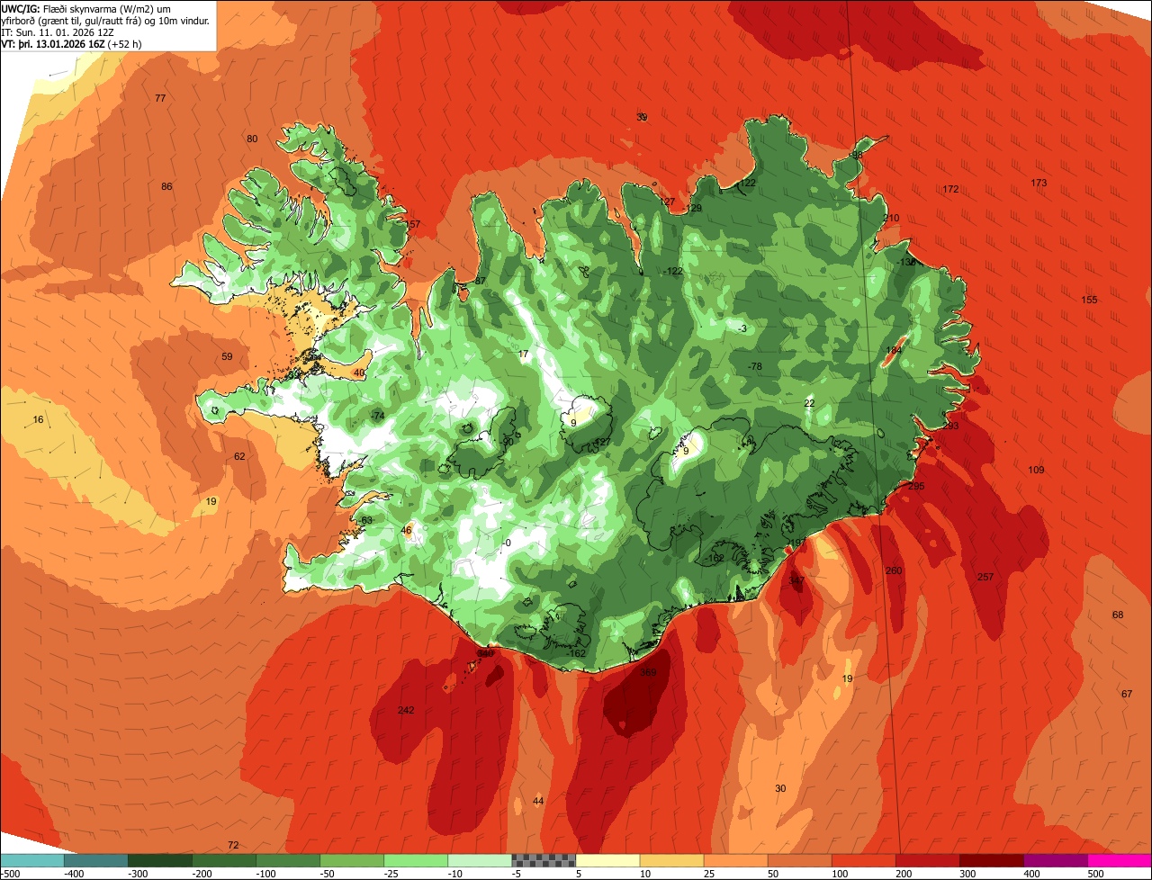Select legend color swatch between 200 and 300
The width and height of the screenshot is (1152, 880).
pyautogui.click(x=928, y=859)
